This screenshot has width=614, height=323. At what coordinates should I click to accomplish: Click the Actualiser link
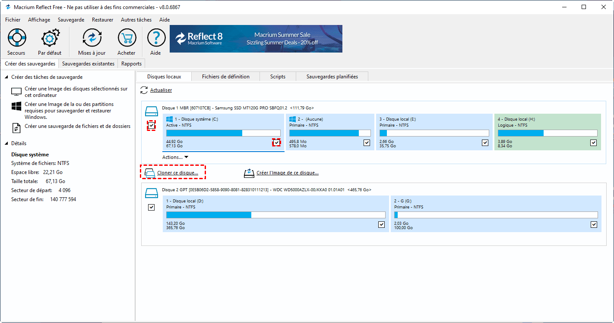(161, 90)
